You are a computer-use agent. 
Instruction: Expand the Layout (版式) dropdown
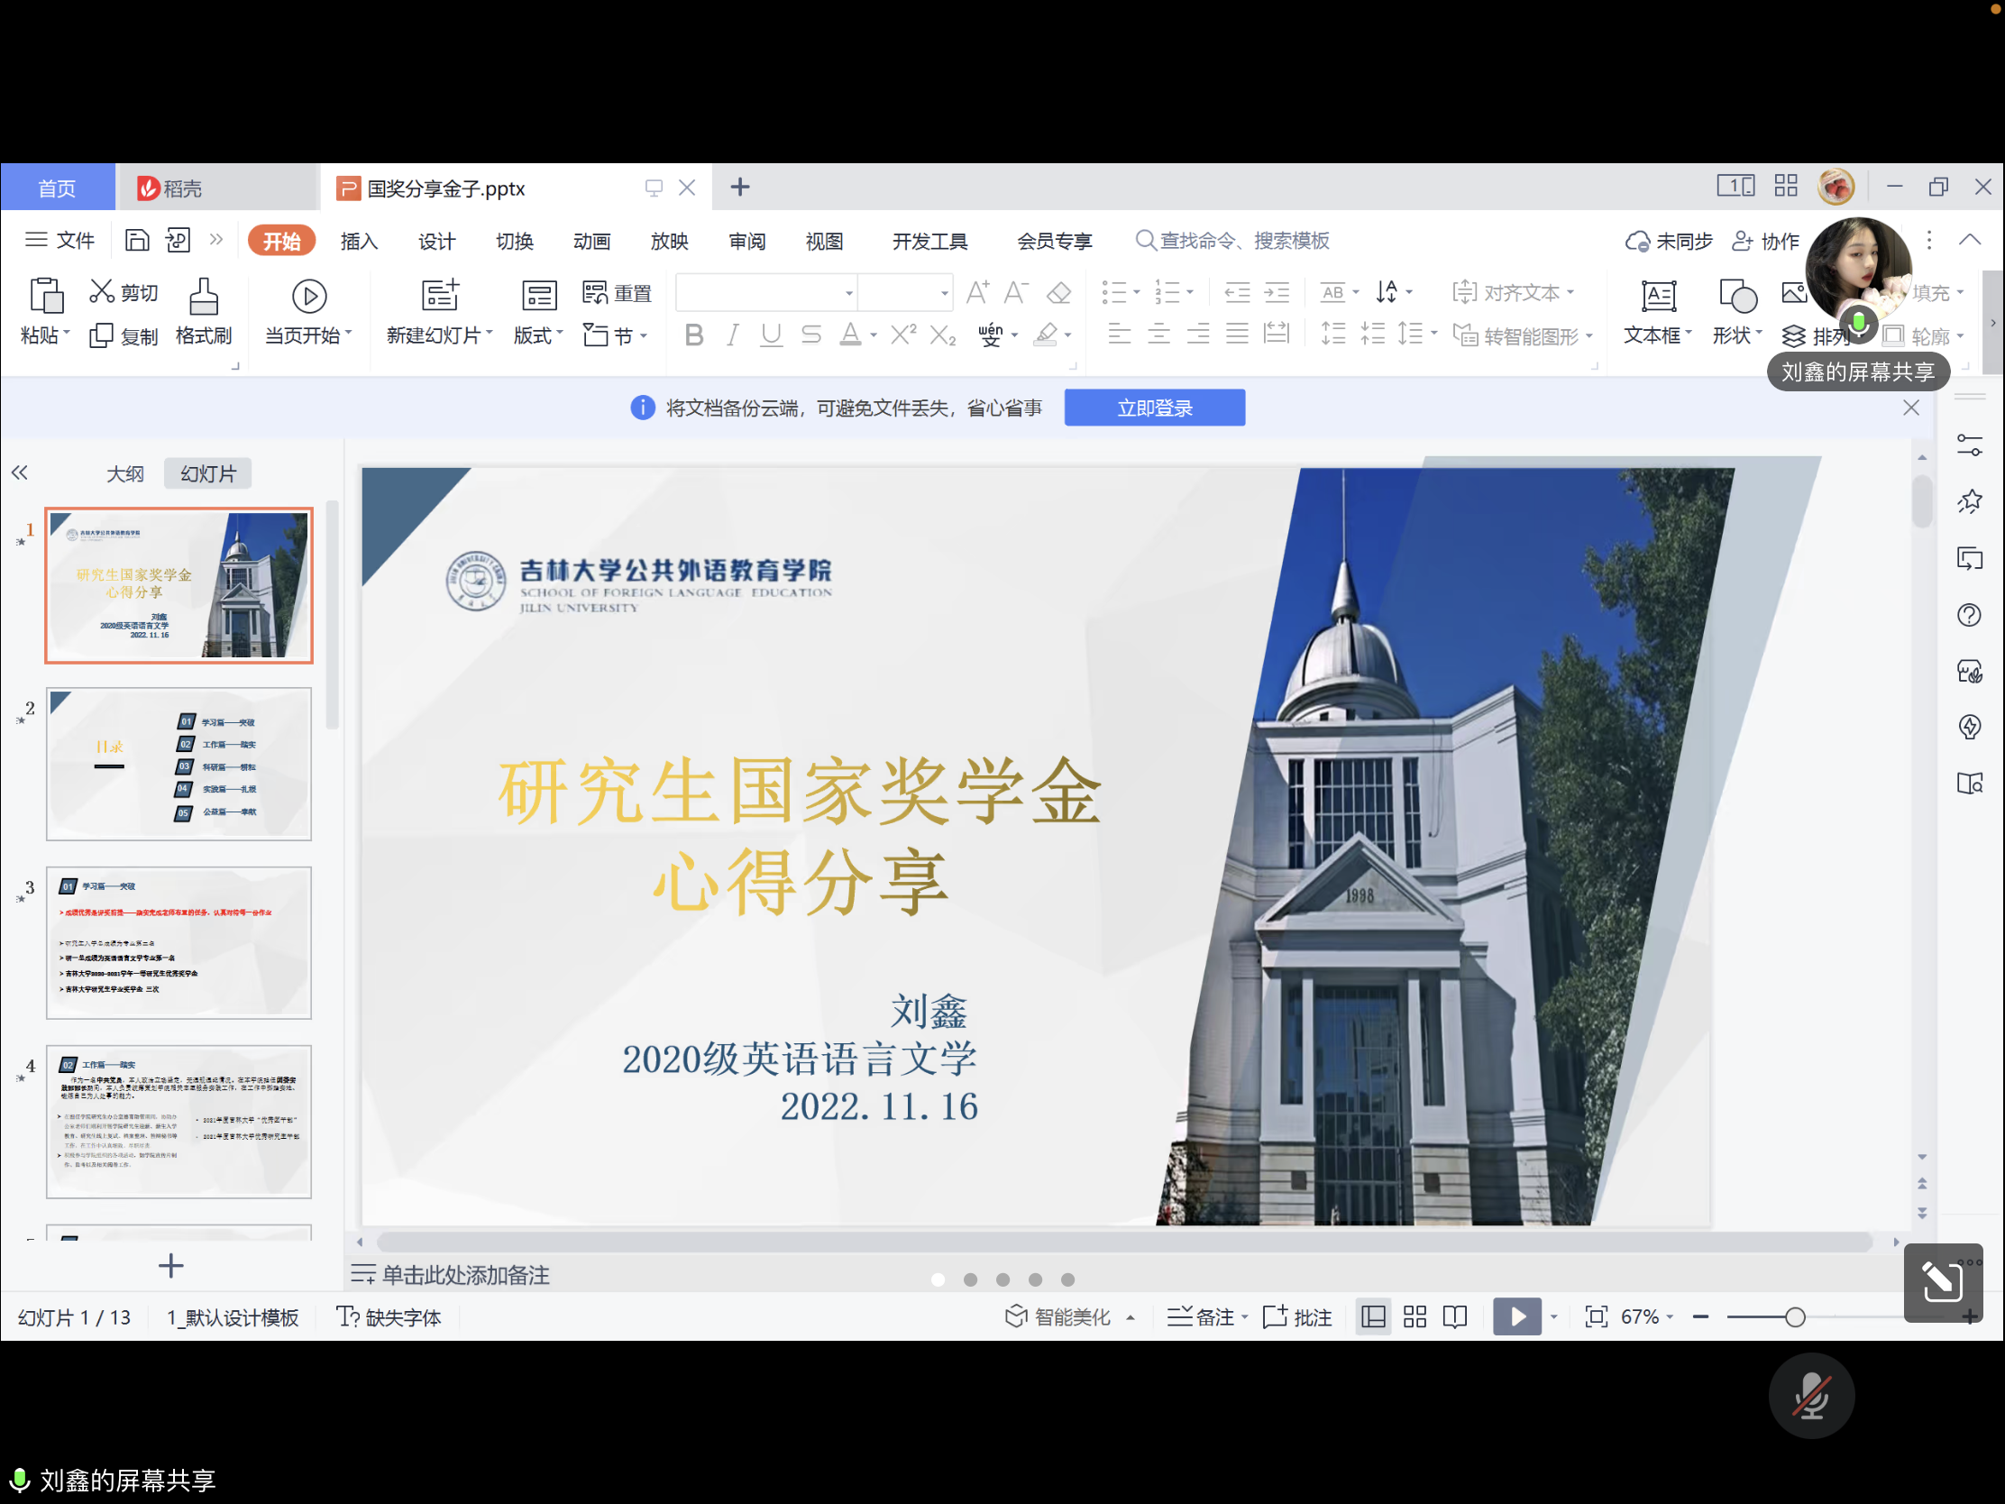pyautogui.click(x=538, y=335)
